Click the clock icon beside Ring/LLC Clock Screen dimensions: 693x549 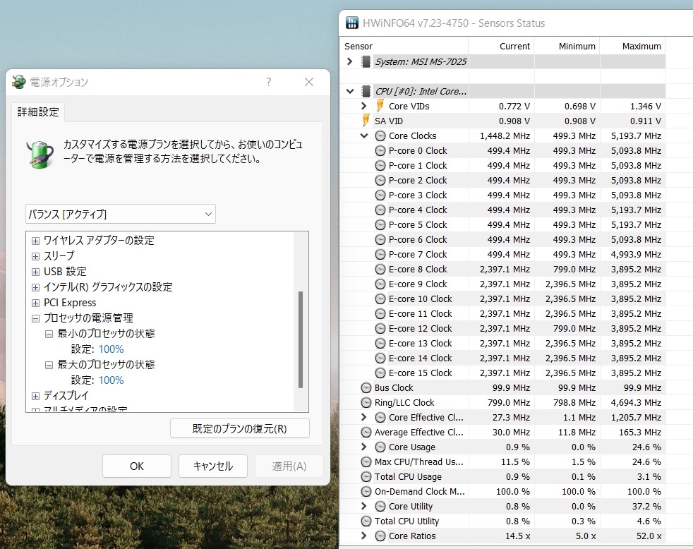tap(366, 403)
